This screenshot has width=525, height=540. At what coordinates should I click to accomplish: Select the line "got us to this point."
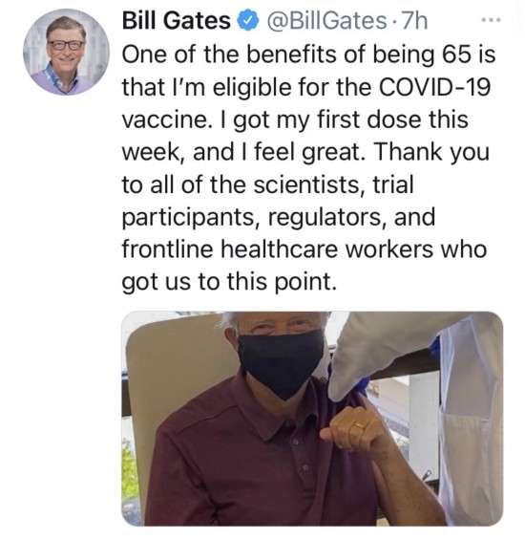tap(229, 282)
